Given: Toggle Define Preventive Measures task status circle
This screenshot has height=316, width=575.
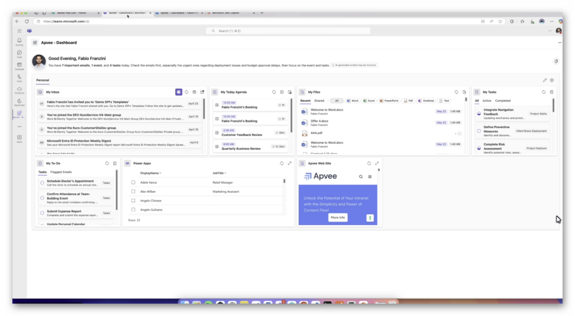Looking at the screenshot, I should pyautogui.click(x=479, y=131).
